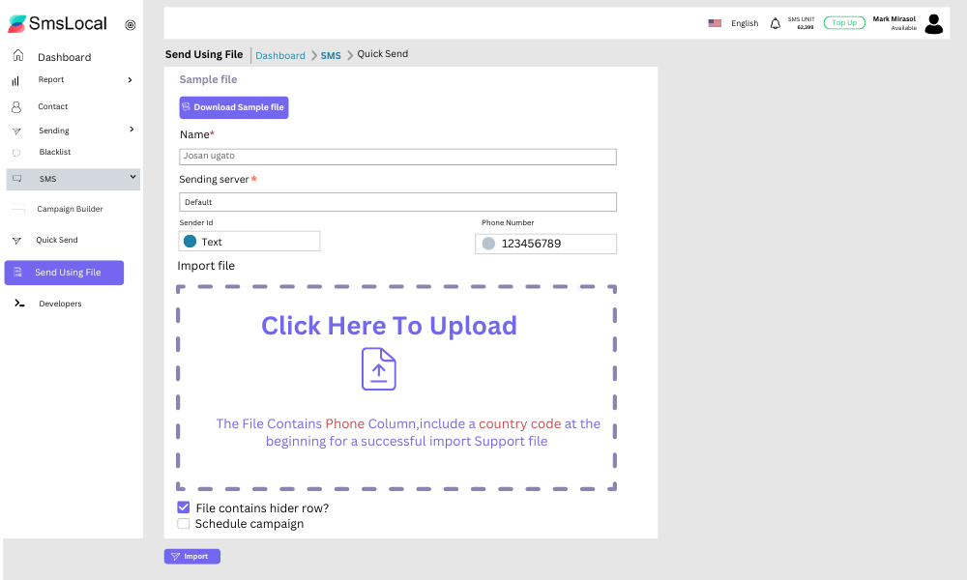Viewport: 967px width, 580px height.
Task: Click the icon inside the Import button
Action: (x=175, y=557)
